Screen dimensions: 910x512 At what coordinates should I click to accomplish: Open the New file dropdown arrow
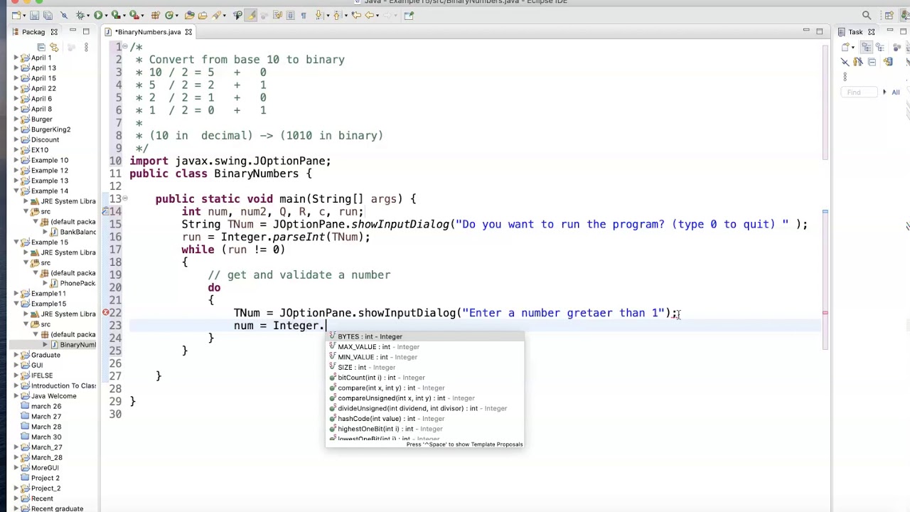coord(24,15)
